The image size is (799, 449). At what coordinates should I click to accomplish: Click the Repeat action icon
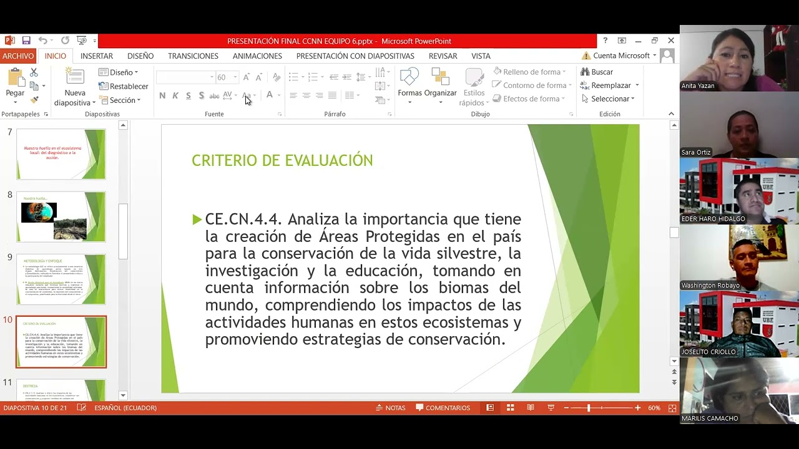65,41
